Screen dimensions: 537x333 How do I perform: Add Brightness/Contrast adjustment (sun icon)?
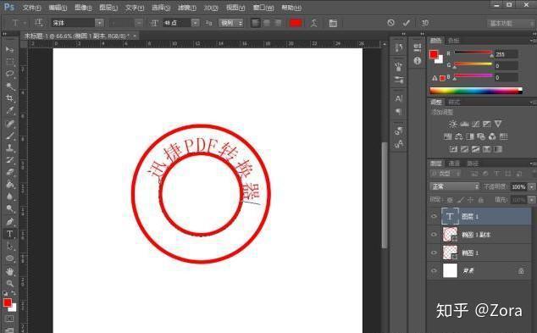(453, 124)
